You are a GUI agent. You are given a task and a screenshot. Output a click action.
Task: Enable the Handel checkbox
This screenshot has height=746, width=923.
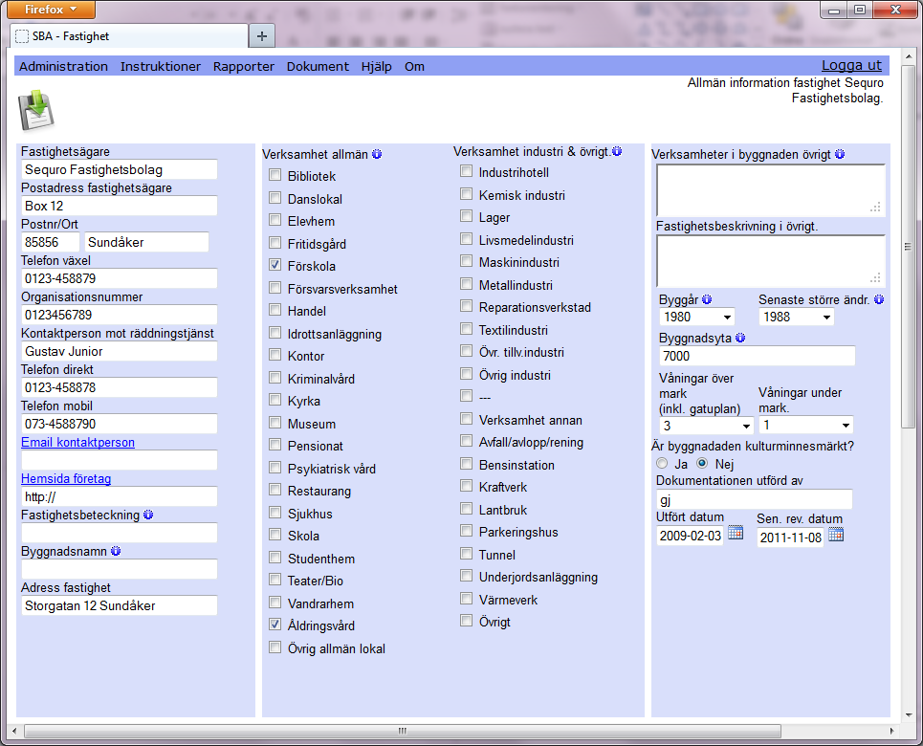275,310
